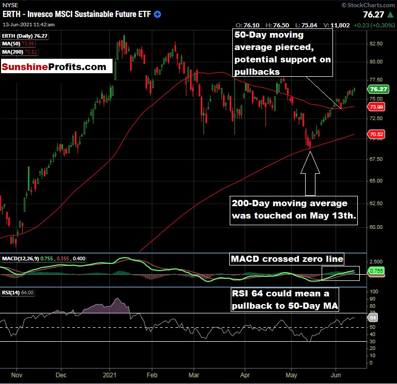The height and width of the screenshot is (384, 397).
Task: Click the 82.50 price axis label
Action: point(376,44)
